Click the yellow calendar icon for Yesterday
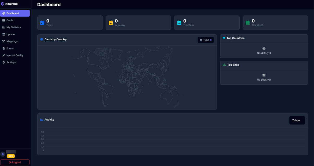The image size is (314, 166). [x=111, y=23]
